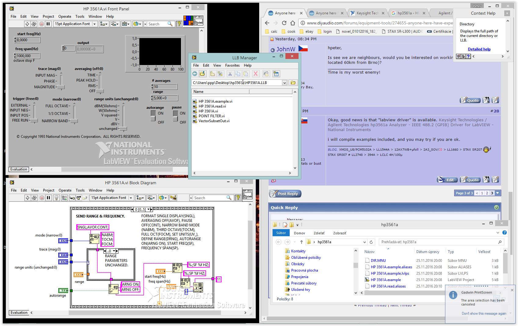Screen dimensions: 518x326
Task: Open Pracovná plocha in explorer sidebar
Action: 302,270
